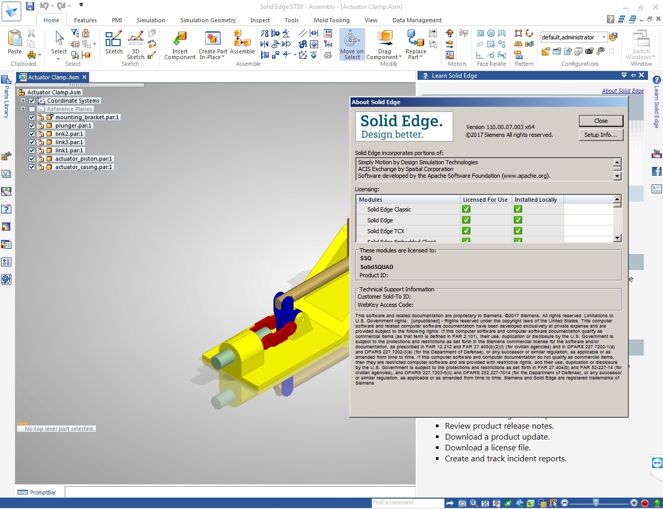Click the incorporated portions list down scroll arrow
Viewport: 663px width, 509px height.
(x=617, y=176)
